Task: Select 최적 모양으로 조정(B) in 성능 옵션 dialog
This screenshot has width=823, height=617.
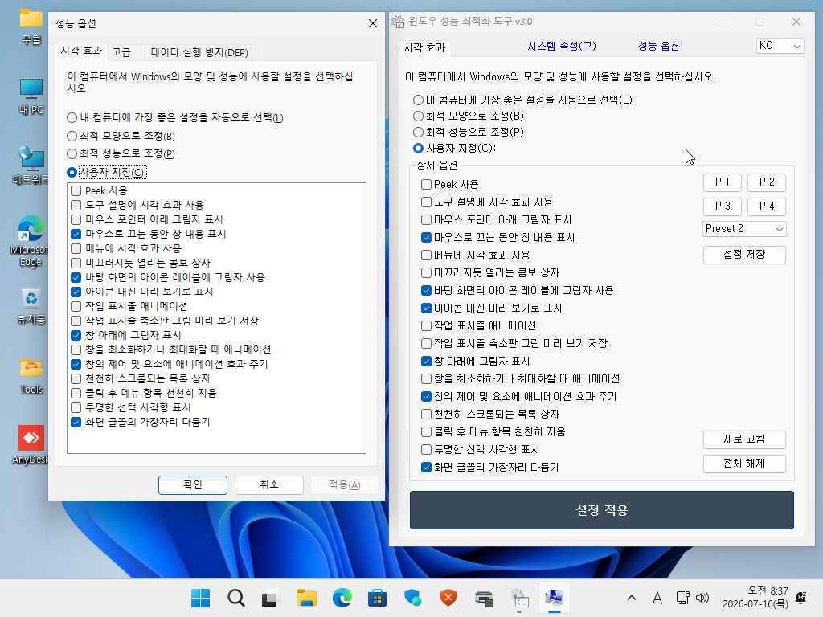Action: coord(72,136)
